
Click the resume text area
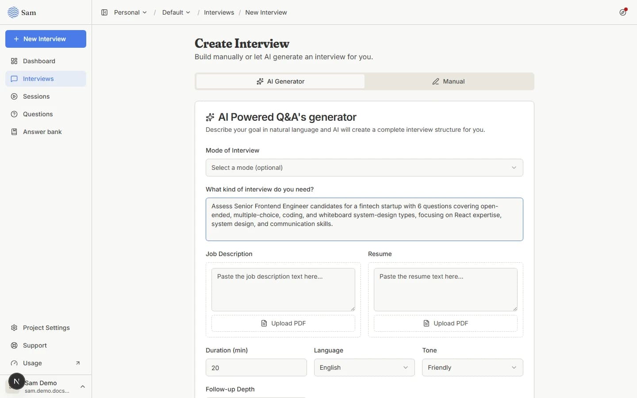pyautogui.click(x=445, y=290)
